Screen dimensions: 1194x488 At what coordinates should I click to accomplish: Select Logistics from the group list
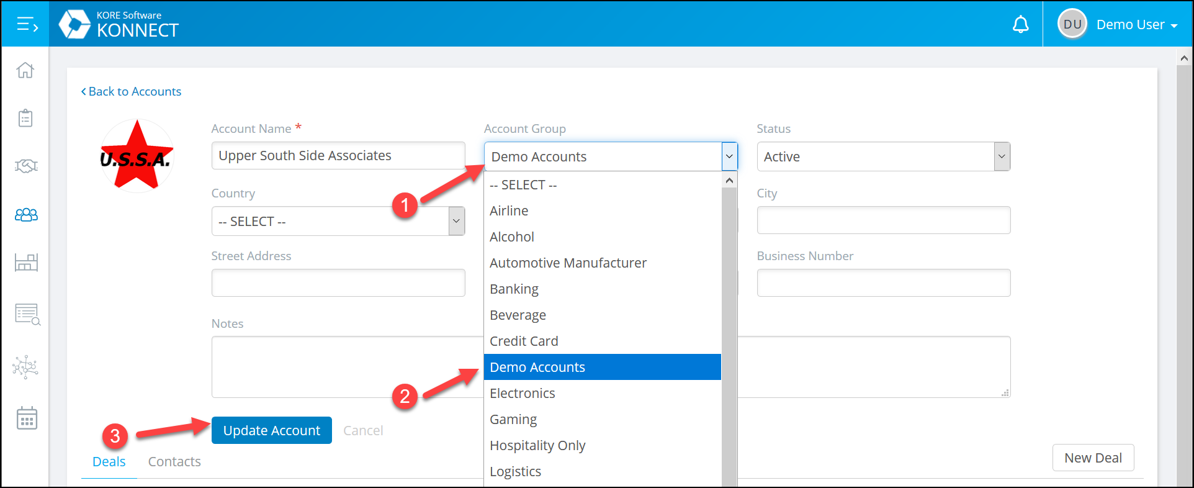602,472
